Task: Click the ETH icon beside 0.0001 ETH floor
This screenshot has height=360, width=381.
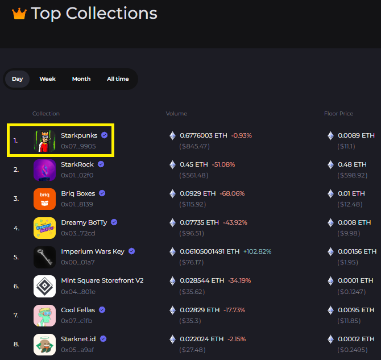Action: [x=331, y=281]
